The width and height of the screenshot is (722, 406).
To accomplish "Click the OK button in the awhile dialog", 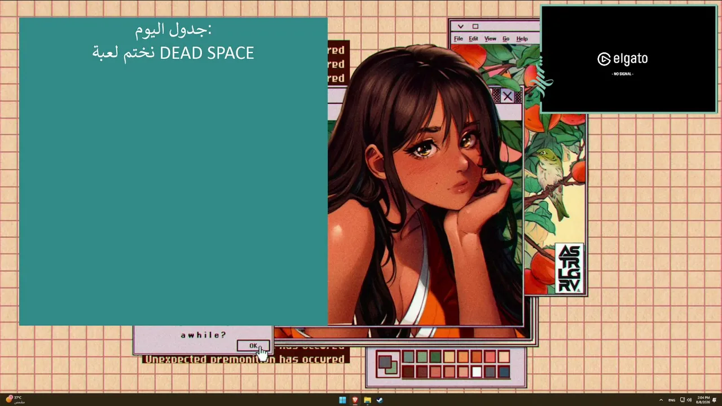I will [253, 346].
